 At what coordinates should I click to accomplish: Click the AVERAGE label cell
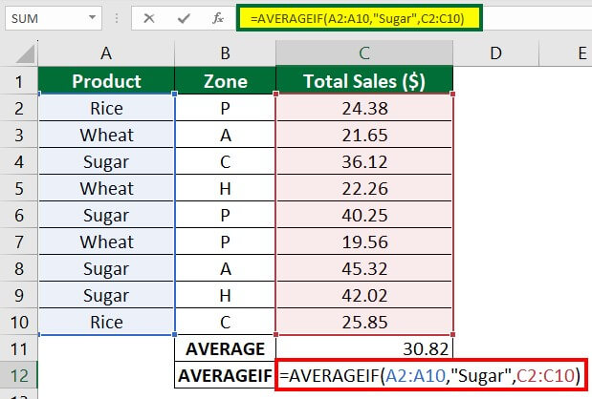(x=226, y=350)
